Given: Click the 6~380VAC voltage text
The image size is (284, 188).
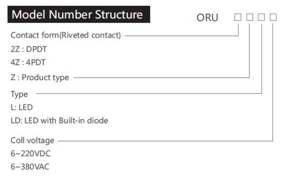Looking at the screenshot, I should (30, 167).
